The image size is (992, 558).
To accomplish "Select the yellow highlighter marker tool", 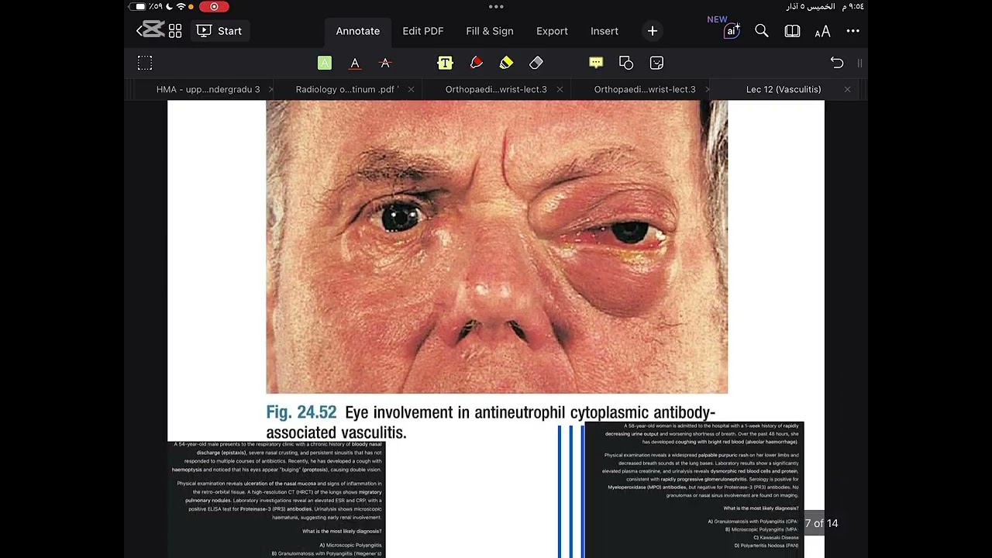I will pos(506,63).
